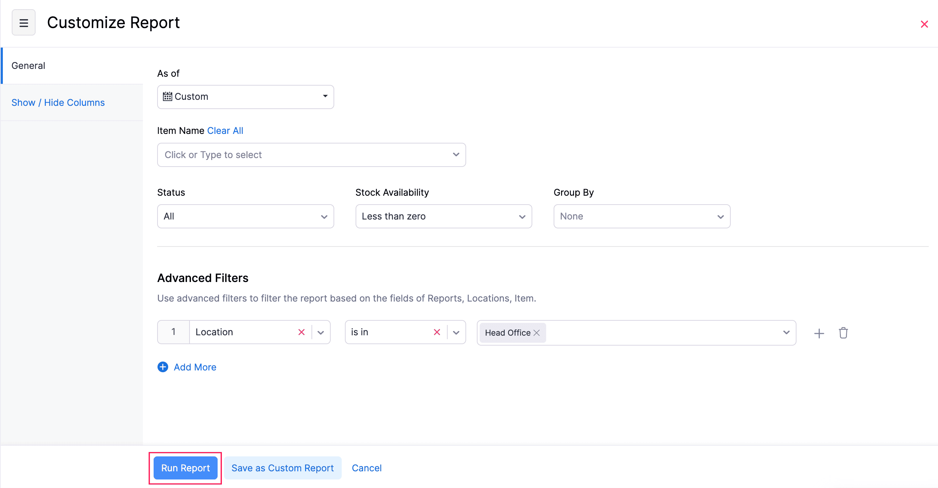Image resolution: width=938 pixels, height=488 pixels.
Task: Open the Stock Availability dropdown
Action: (x=443, y=216)
